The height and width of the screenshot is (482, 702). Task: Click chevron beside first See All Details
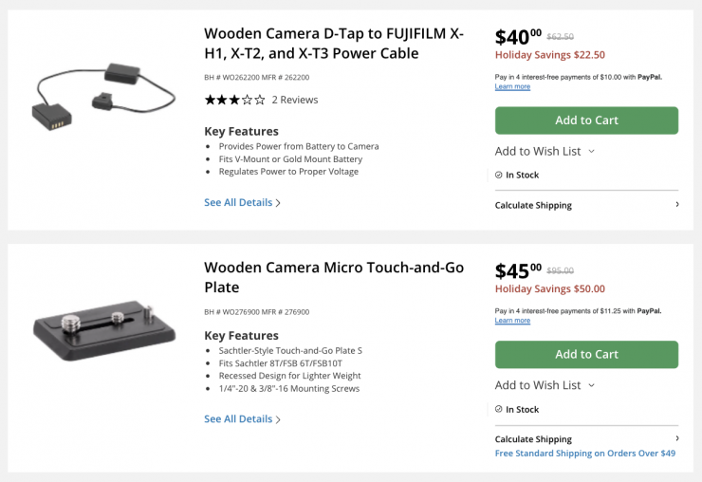[278, 203]
